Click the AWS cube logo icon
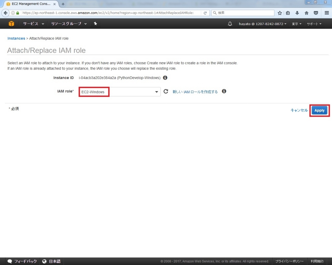This screenshot has width=332, height=265. click(11, 24)
